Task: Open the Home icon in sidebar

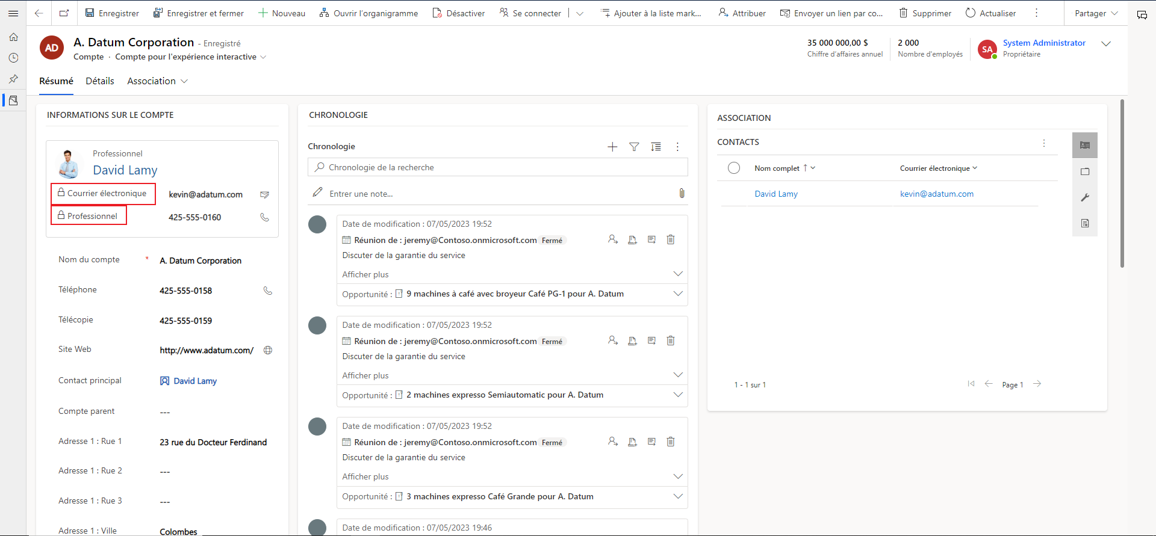Action: pos(13,37)
